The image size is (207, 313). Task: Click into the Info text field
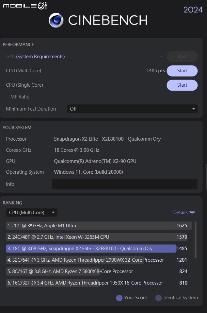pyautogui.click(x=125, y=184)
